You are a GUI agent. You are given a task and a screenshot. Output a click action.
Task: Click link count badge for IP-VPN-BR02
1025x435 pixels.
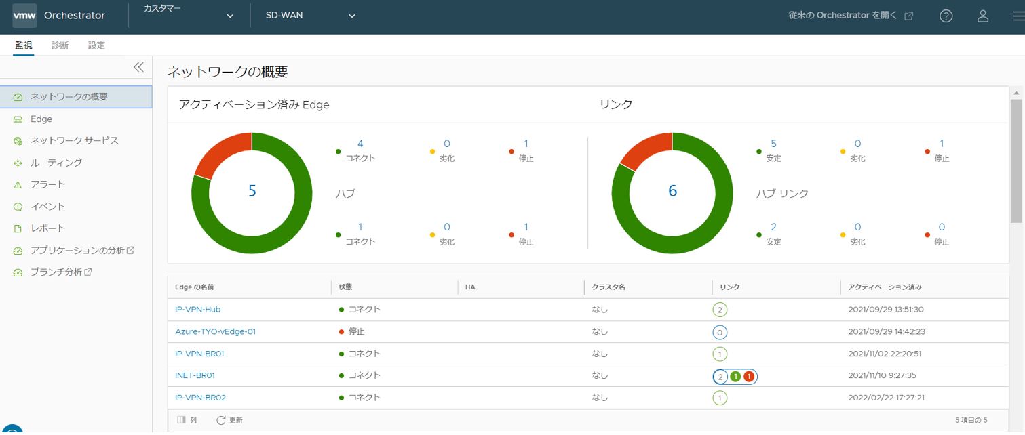(720, 398)
